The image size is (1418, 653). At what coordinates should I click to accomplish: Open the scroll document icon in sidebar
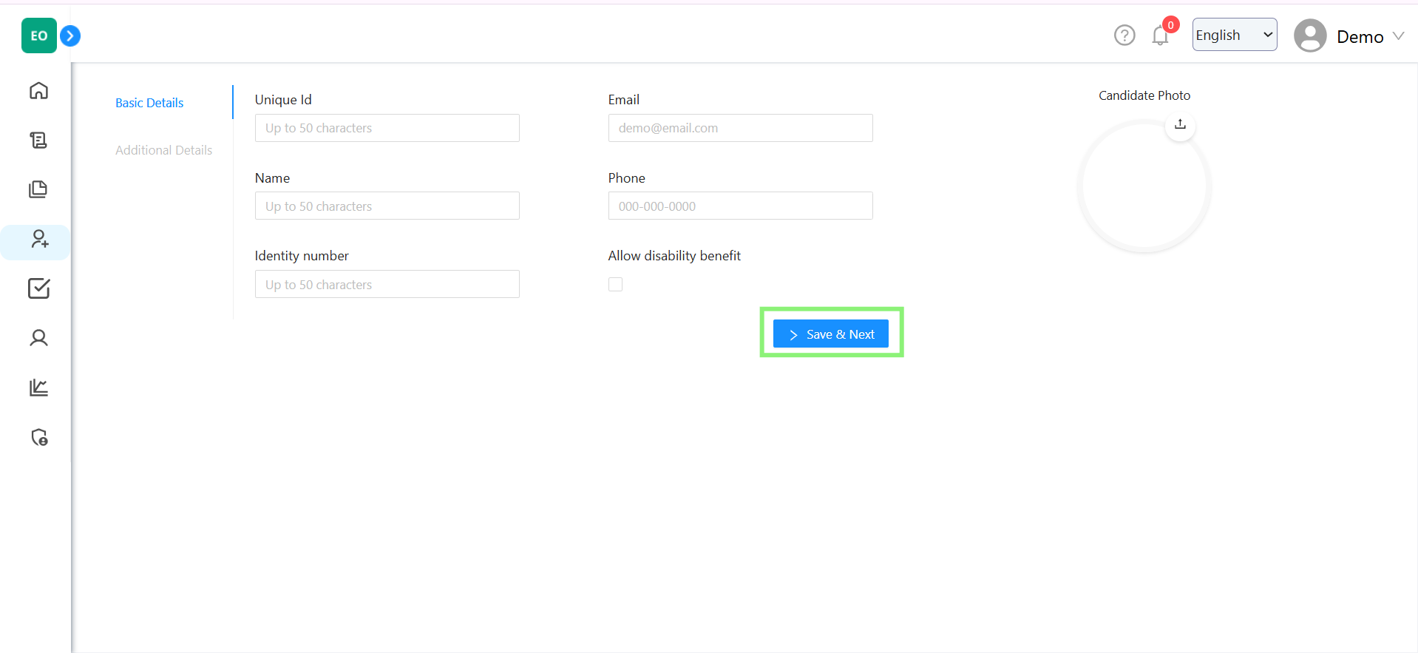(x=38, y=140)
